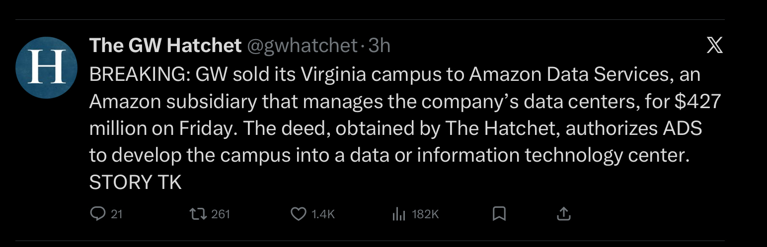Click the STORY TK text line
The image size is (767, 247).
click(x=135, y=183)
